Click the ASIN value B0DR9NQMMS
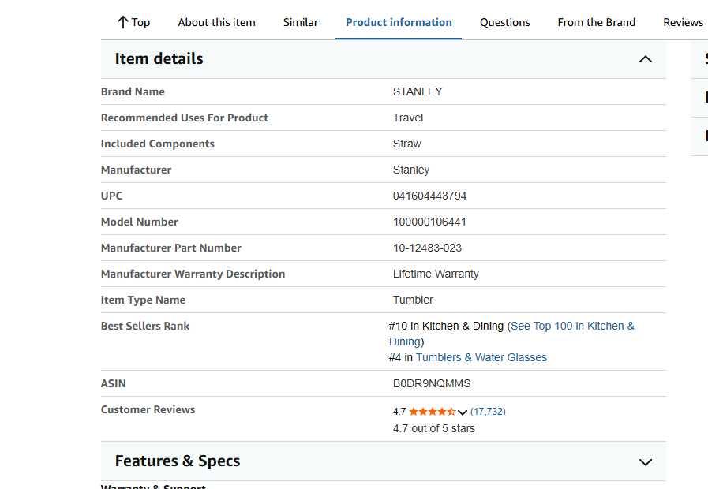This screenshot has width=708, height=489. [x=432, y=383]
